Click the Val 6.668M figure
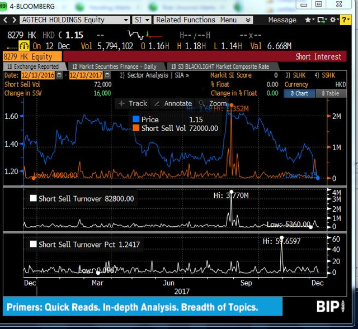Viewport: 358px width, 329px height. click(279, 46)
